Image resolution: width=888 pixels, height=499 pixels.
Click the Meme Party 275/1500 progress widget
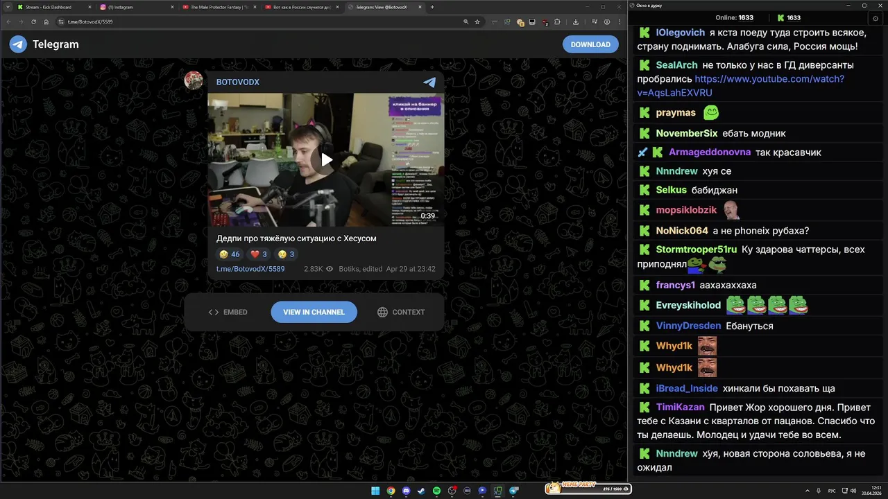click(x=588, y=489)
